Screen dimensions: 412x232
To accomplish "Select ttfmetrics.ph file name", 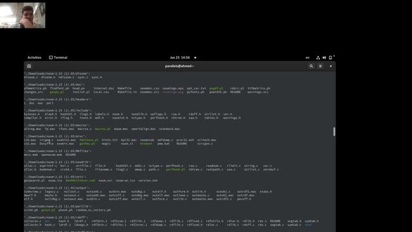I will click(x=259, y=88).
